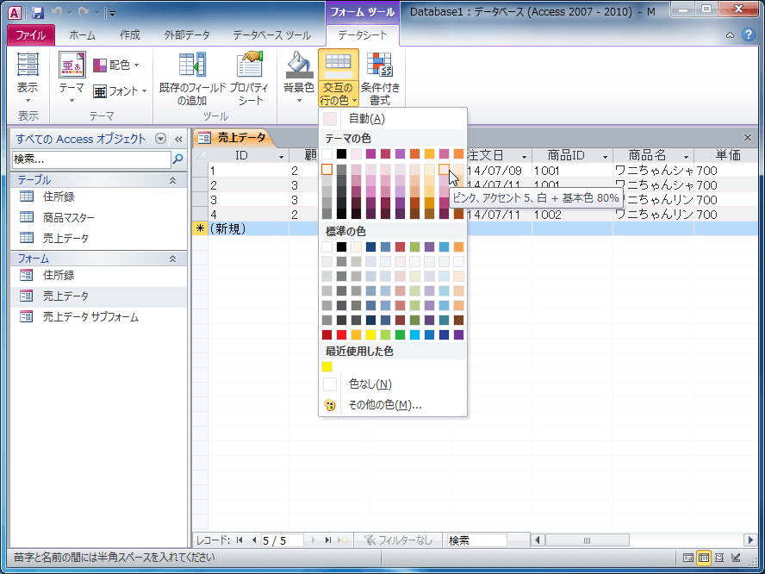765x574 pixels.
Task: Click the Save icon in quick access toolbar
Action: (x=38, y=13)
